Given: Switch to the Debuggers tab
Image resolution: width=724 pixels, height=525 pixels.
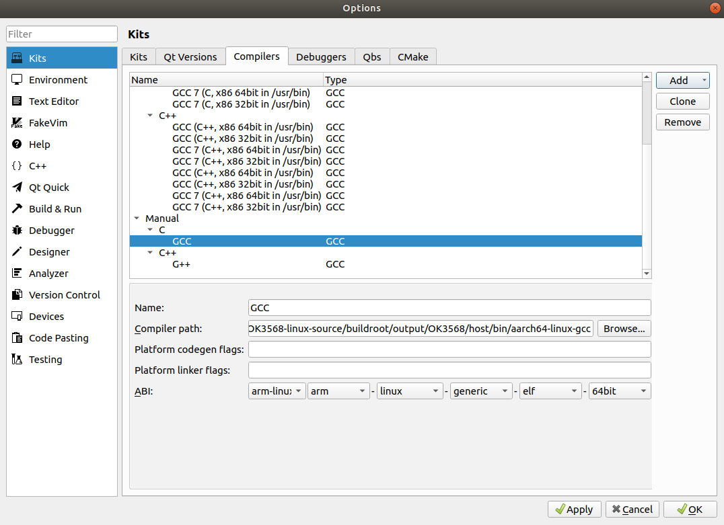Looking at the screenshot, I should [x=321, y=57].
